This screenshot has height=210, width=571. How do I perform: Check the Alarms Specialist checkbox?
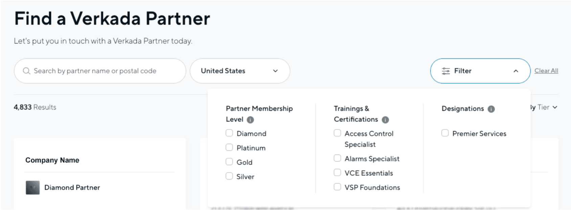(337, 158)
